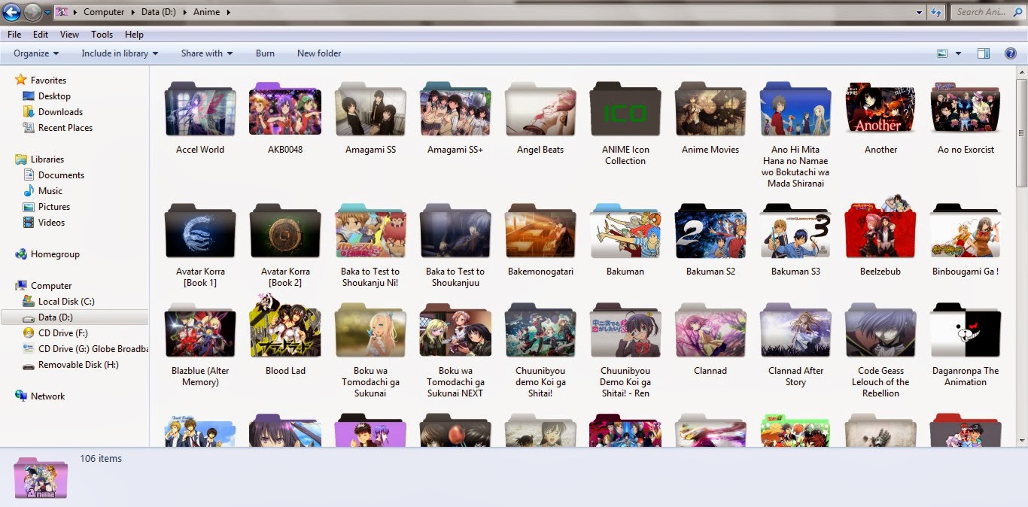This screenshot has height=507, width=1028.
Task: Expand the address bar history dropdown
Action: [920, 12]
